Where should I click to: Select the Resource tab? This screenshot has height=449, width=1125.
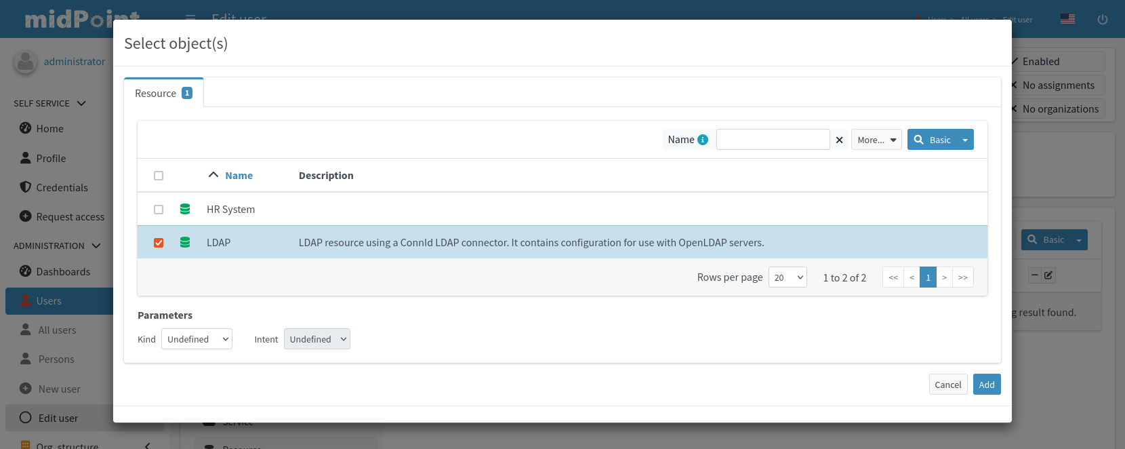(x=163, y=93)
